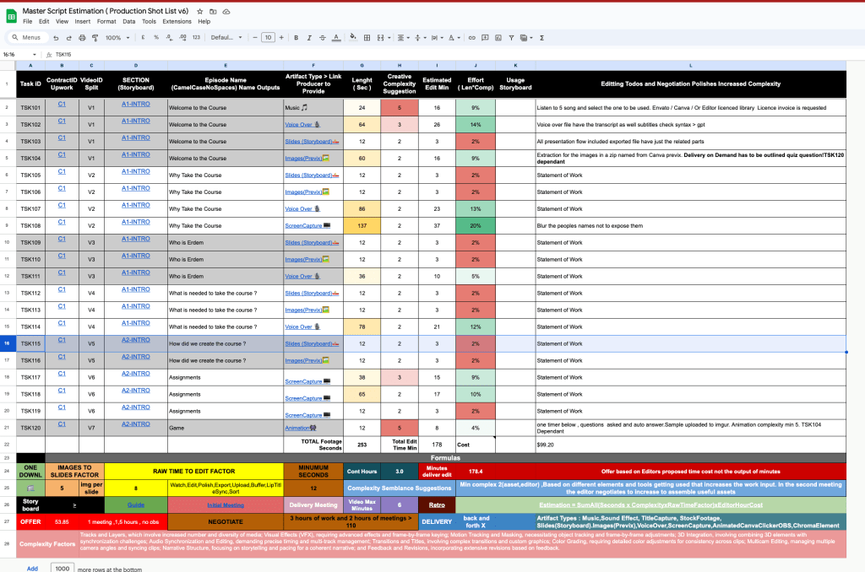Open the 100% zoom dropdown
865x572 pixels.
pos(117,37)
